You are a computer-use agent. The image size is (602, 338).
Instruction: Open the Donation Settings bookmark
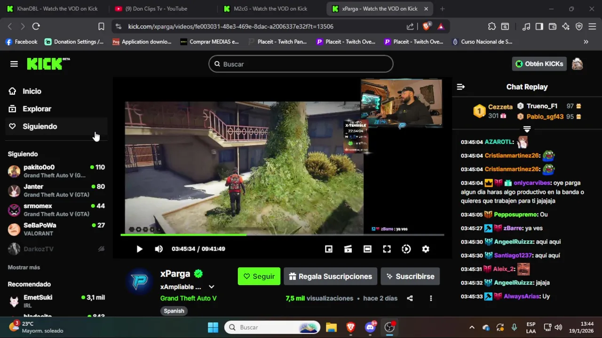74,42
